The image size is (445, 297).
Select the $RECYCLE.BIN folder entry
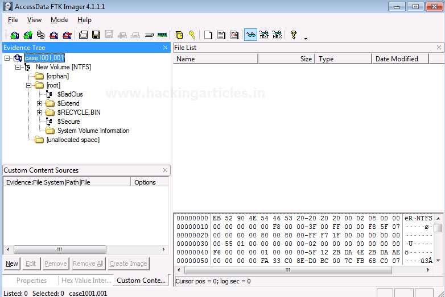(79, 112)
